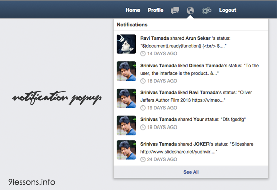
Task: Click the Notifications panel heading
Action: (x=132, y=25)
